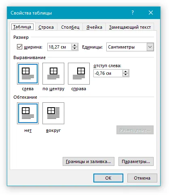Increase left indent with up arrow

coord(126,72)
